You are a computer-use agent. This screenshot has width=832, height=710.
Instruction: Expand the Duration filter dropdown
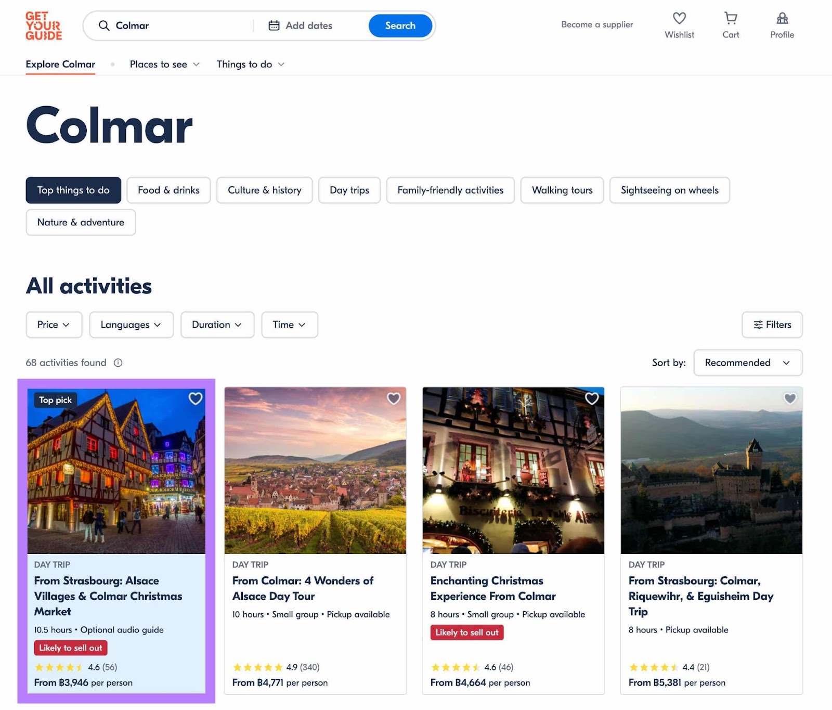pyautogui.click(x=217, y=325)
